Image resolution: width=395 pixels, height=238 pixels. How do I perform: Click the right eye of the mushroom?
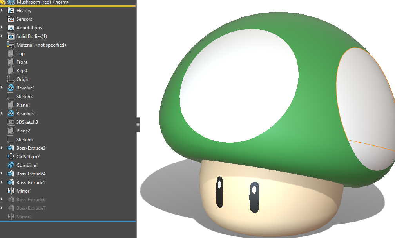[x=254, y=197]
